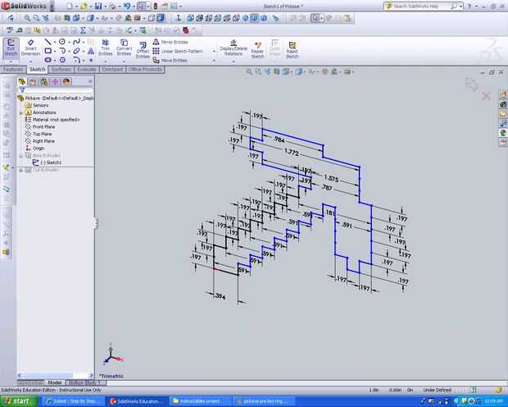Click red X cancel sketch corner icon

486,96
